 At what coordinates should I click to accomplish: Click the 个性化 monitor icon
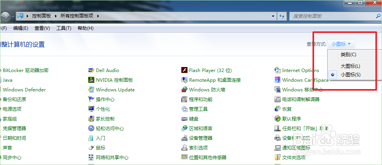(91, 109)
